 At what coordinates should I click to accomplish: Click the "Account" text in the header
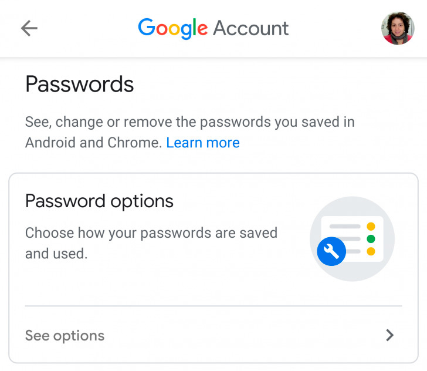coord(250,28)
